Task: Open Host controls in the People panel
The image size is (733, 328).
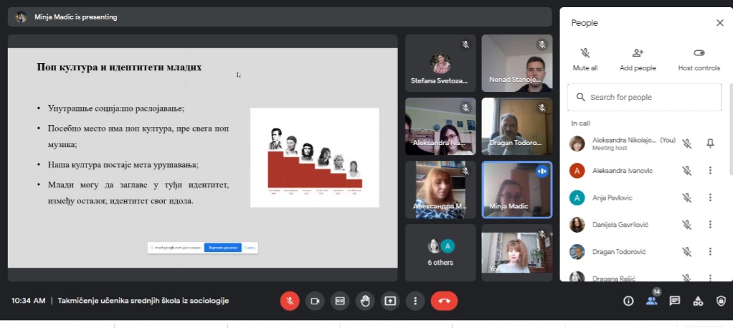Action: (699, 59)
